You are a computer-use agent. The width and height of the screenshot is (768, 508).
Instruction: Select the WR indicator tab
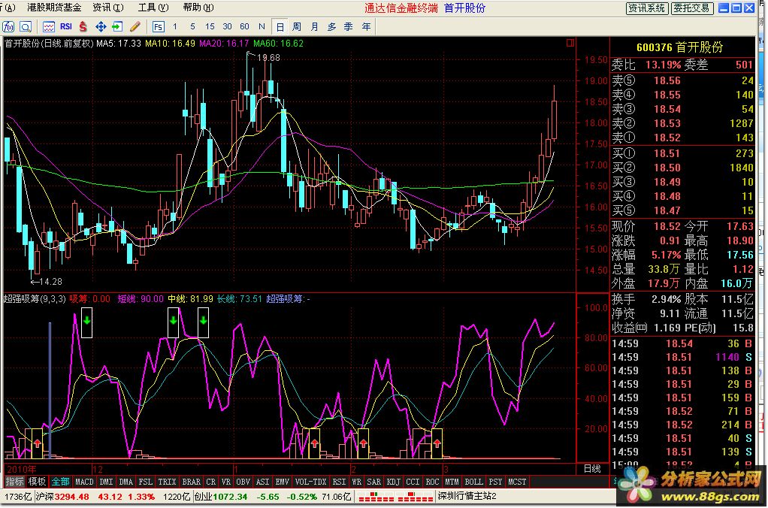356,482
